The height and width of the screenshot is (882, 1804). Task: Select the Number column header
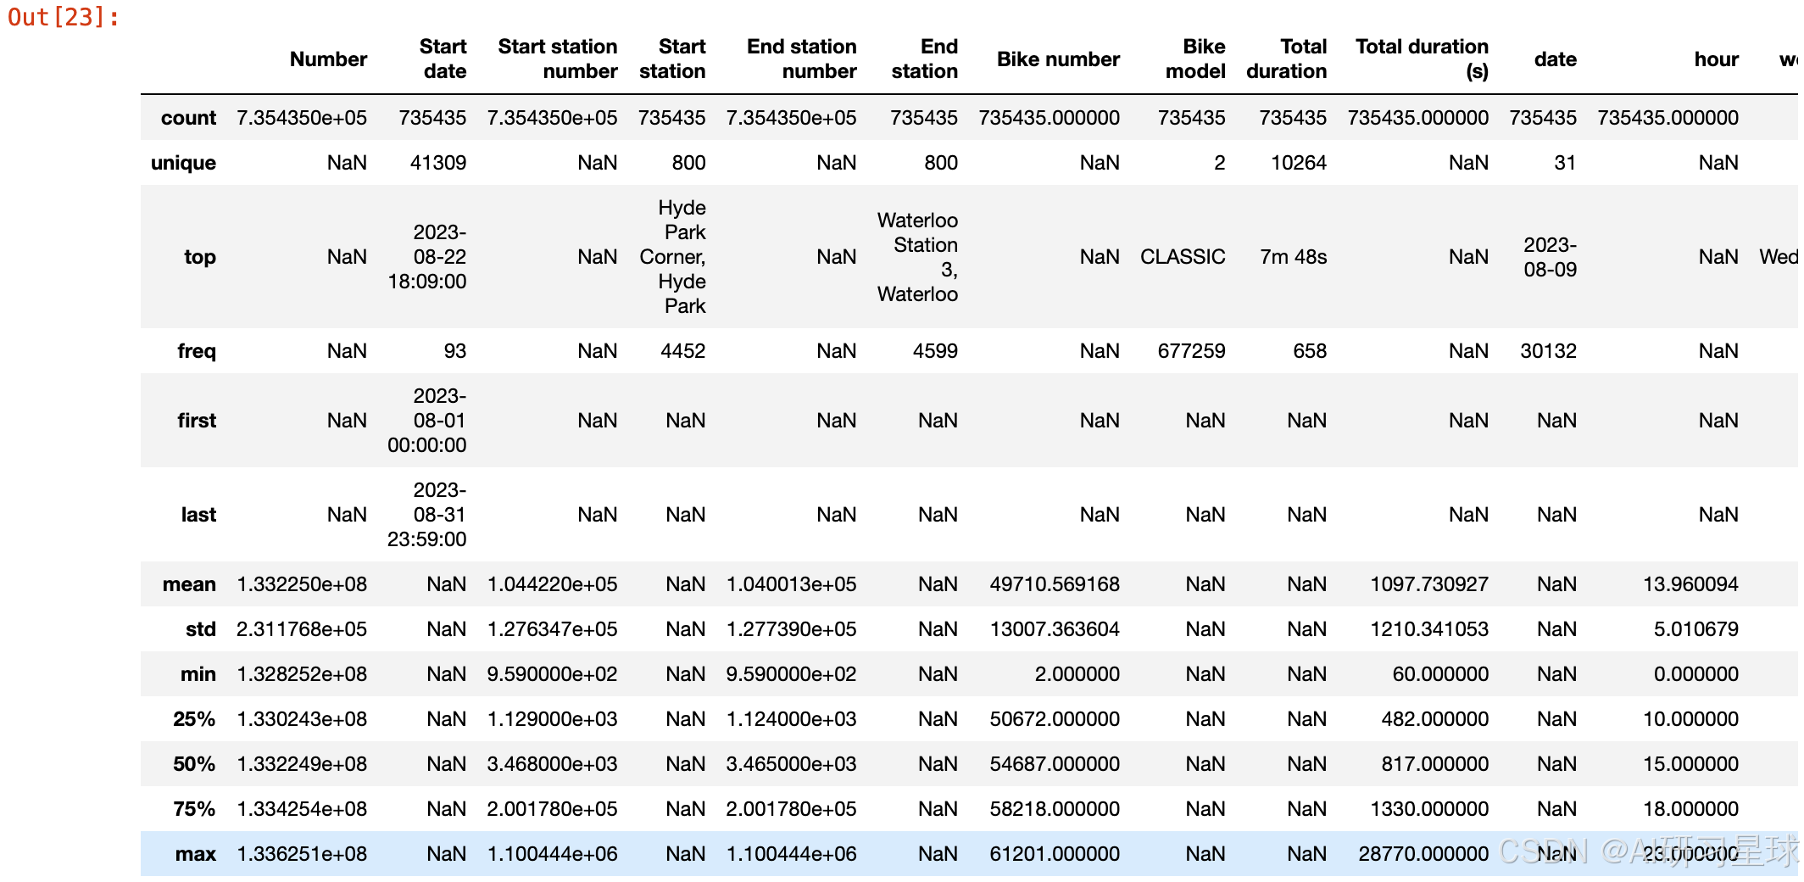point(328,59)
